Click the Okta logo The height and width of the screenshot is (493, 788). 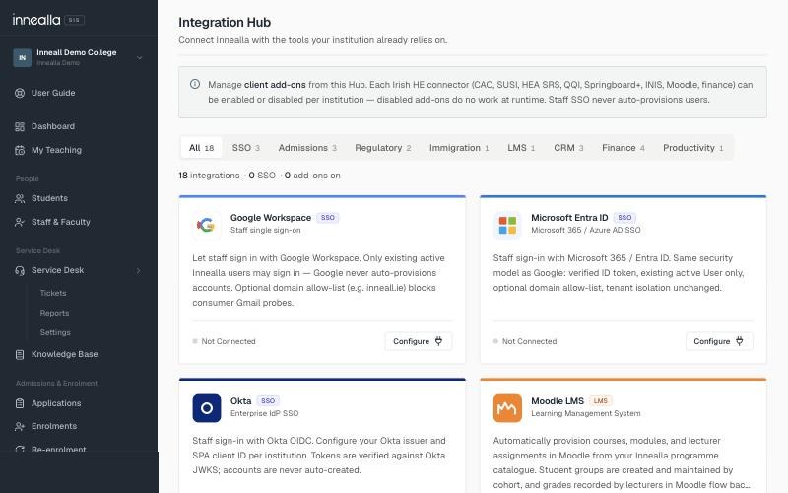207,408
